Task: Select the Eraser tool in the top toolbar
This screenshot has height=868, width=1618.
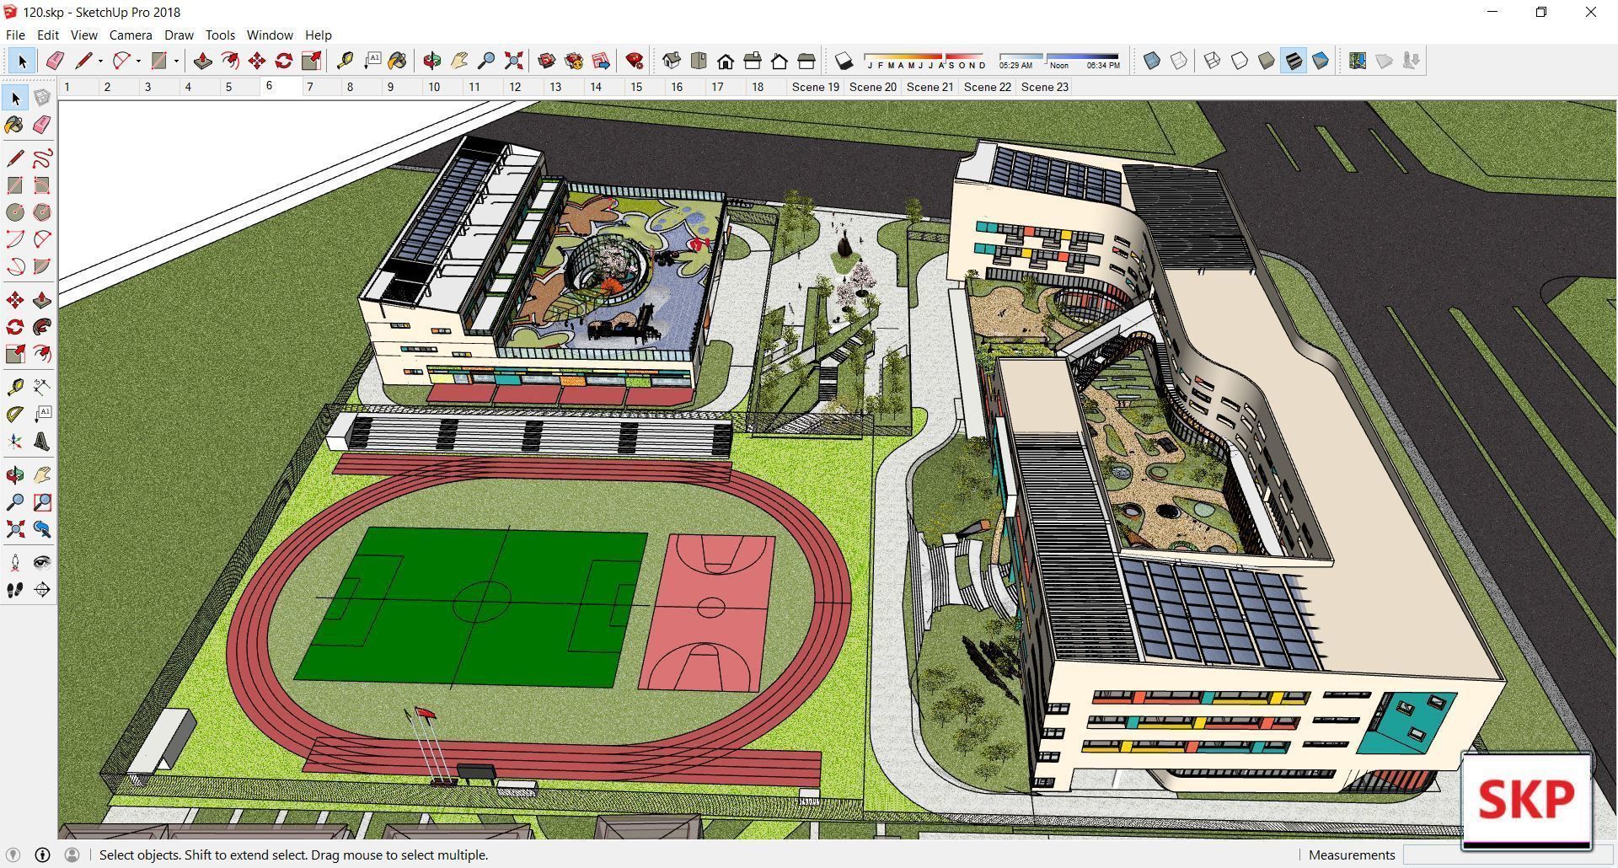Action: (x=55, y=61)
